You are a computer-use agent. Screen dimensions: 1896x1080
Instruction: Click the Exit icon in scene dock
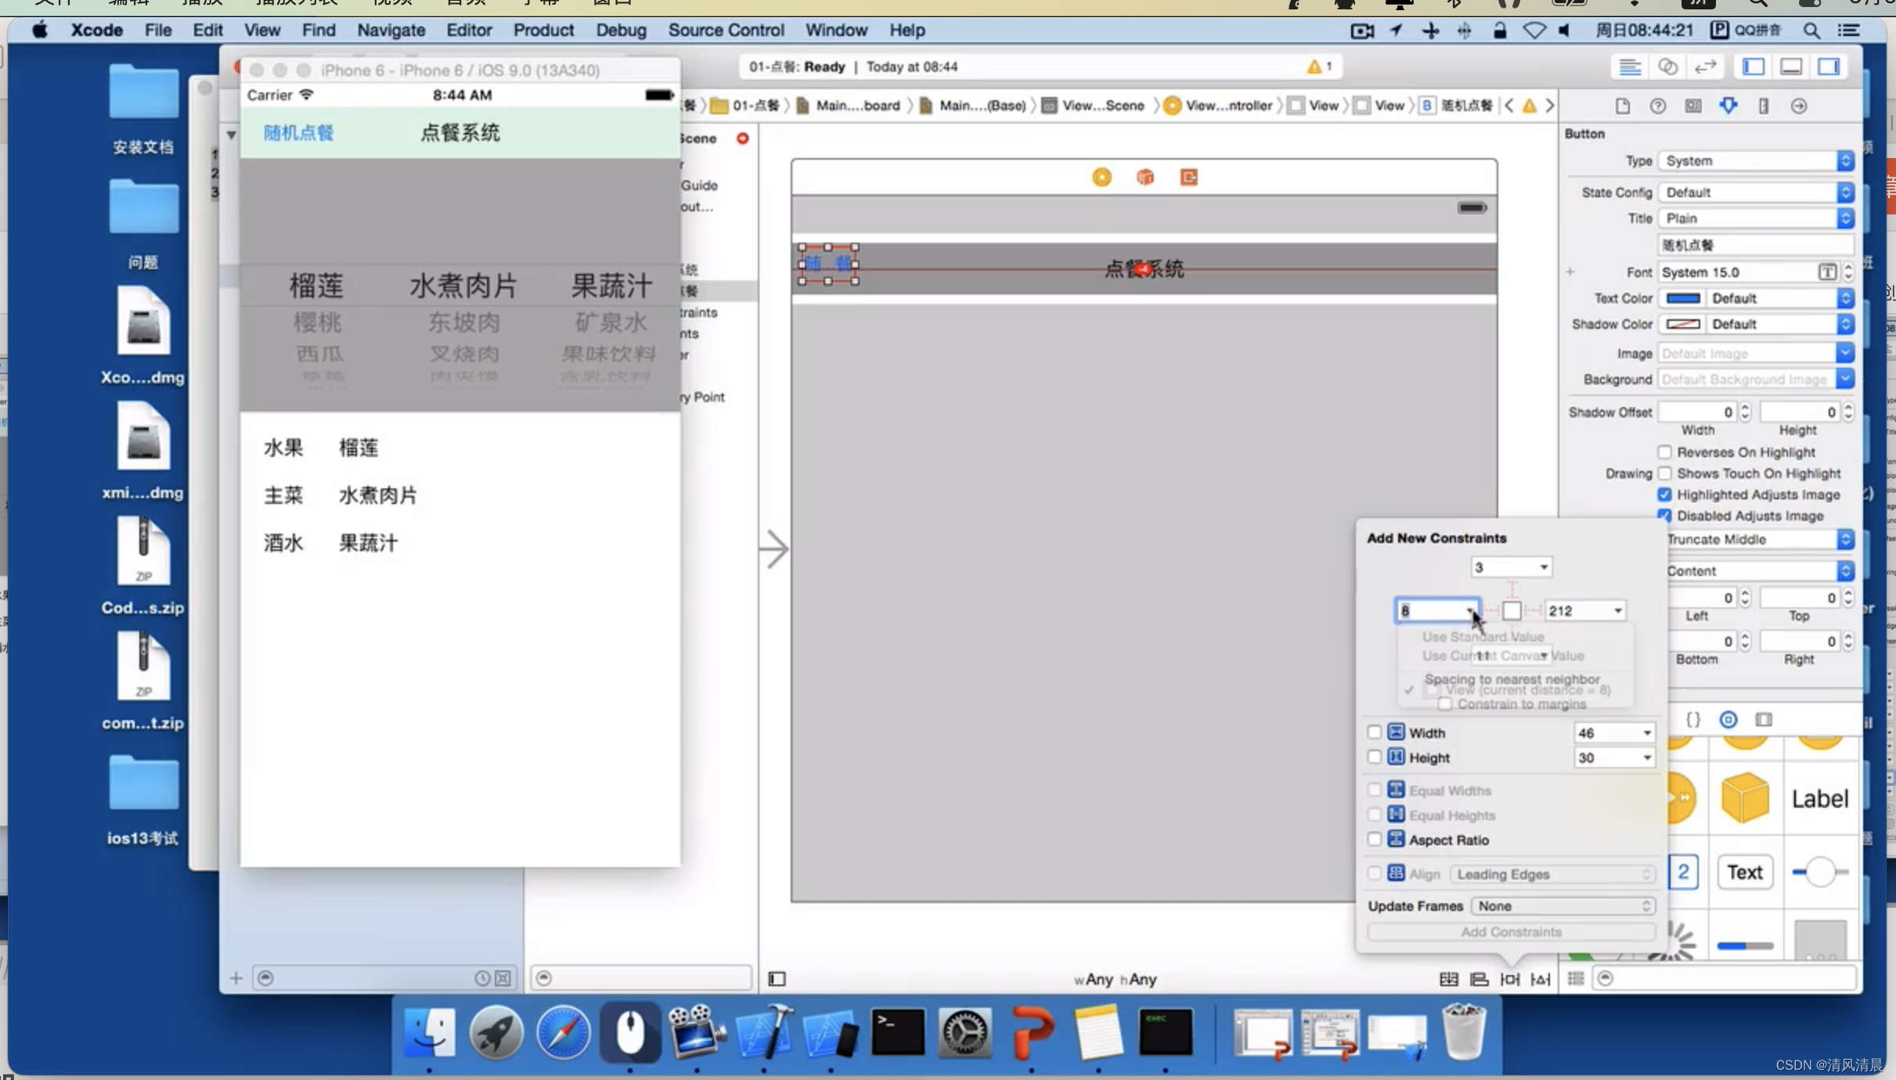pos(1188,178)
